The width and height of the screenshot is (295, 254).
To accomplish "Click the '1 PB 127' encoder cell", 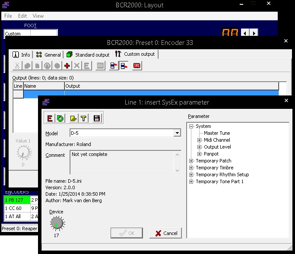I will point(17,200).
